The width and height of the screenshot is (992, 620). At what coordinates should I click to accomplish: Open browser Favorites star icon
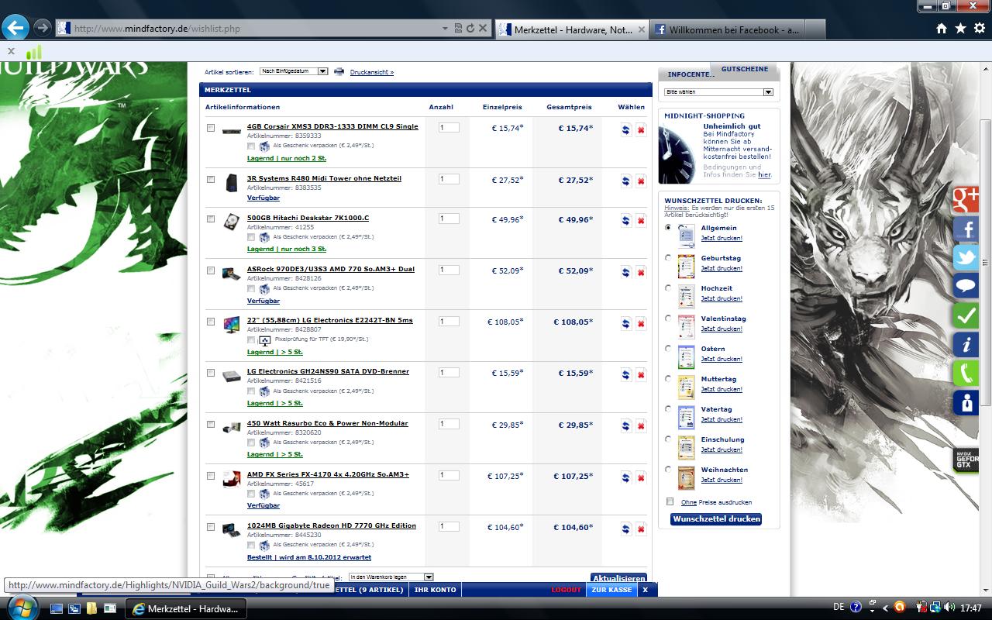click(x=960, y=28)
